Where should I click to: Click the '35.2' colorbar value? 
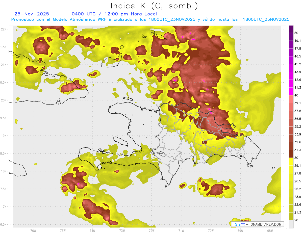point(298,126)
